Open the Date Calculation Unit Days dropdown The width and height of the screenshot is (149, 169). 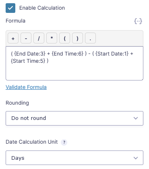74,158
